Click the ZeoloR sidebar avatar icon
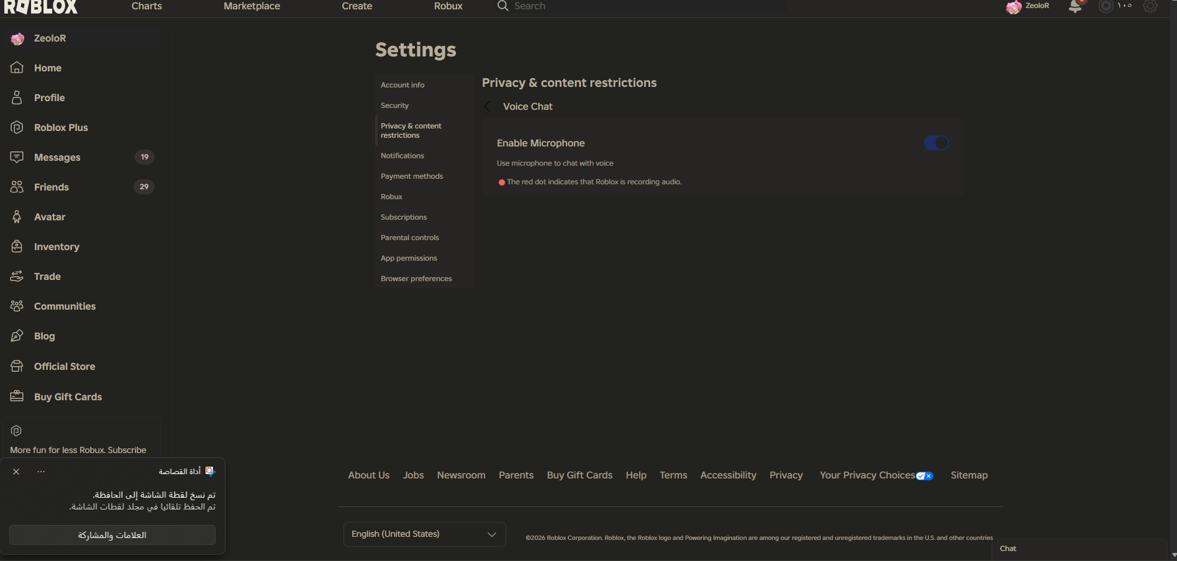This screenshot has width=1177, height=561. [17, 38]
